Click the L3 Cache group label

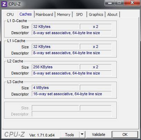(15, 82)
